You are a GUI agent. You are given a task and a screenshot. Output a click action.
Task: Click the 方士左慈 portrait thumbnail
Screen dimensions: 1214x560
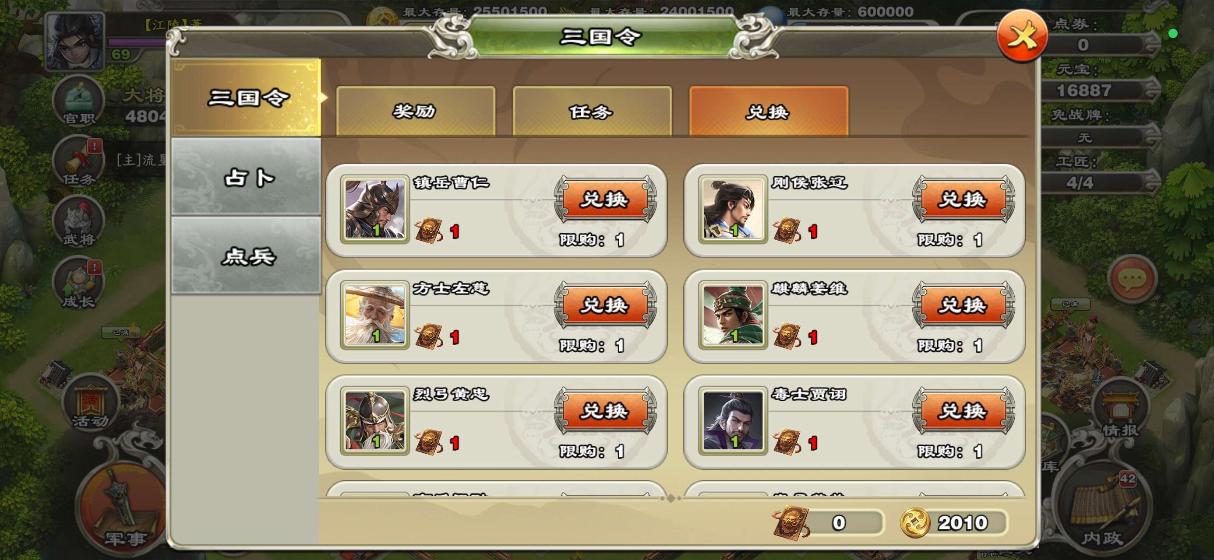[x=375, y=315]
